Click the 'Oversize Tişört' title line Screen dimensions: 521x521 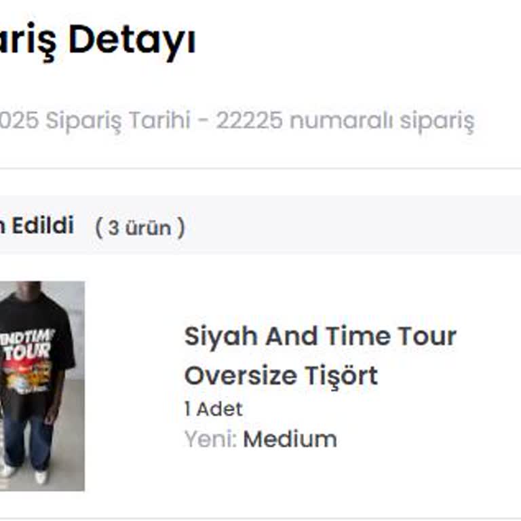pyautogui.click(x=281, y=376)
